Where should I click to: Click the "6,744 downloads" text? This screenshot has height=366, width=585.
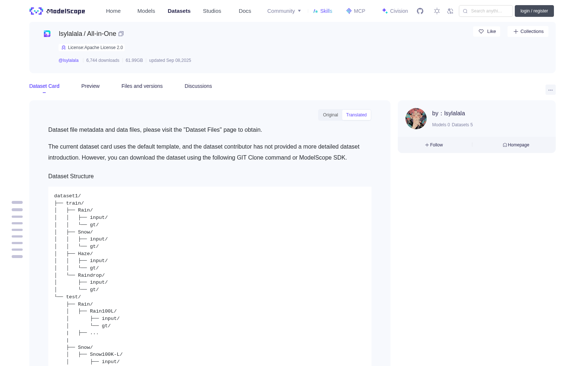click(103, 60)
